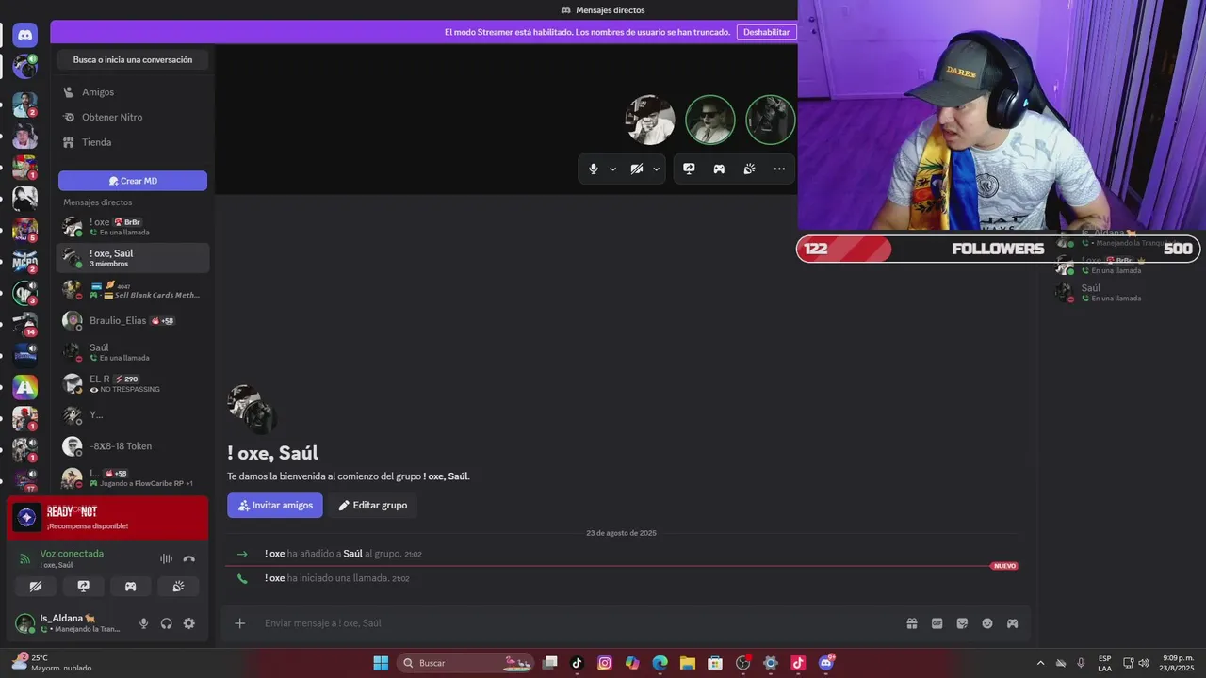
Task: Open the Saúl direct message row
Action: tap(133, 352)
